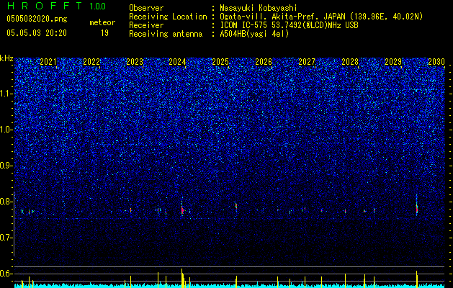Click the 2021 time marker
The image size is (453, 288).
pyautogui.click(x=48, y=62)
